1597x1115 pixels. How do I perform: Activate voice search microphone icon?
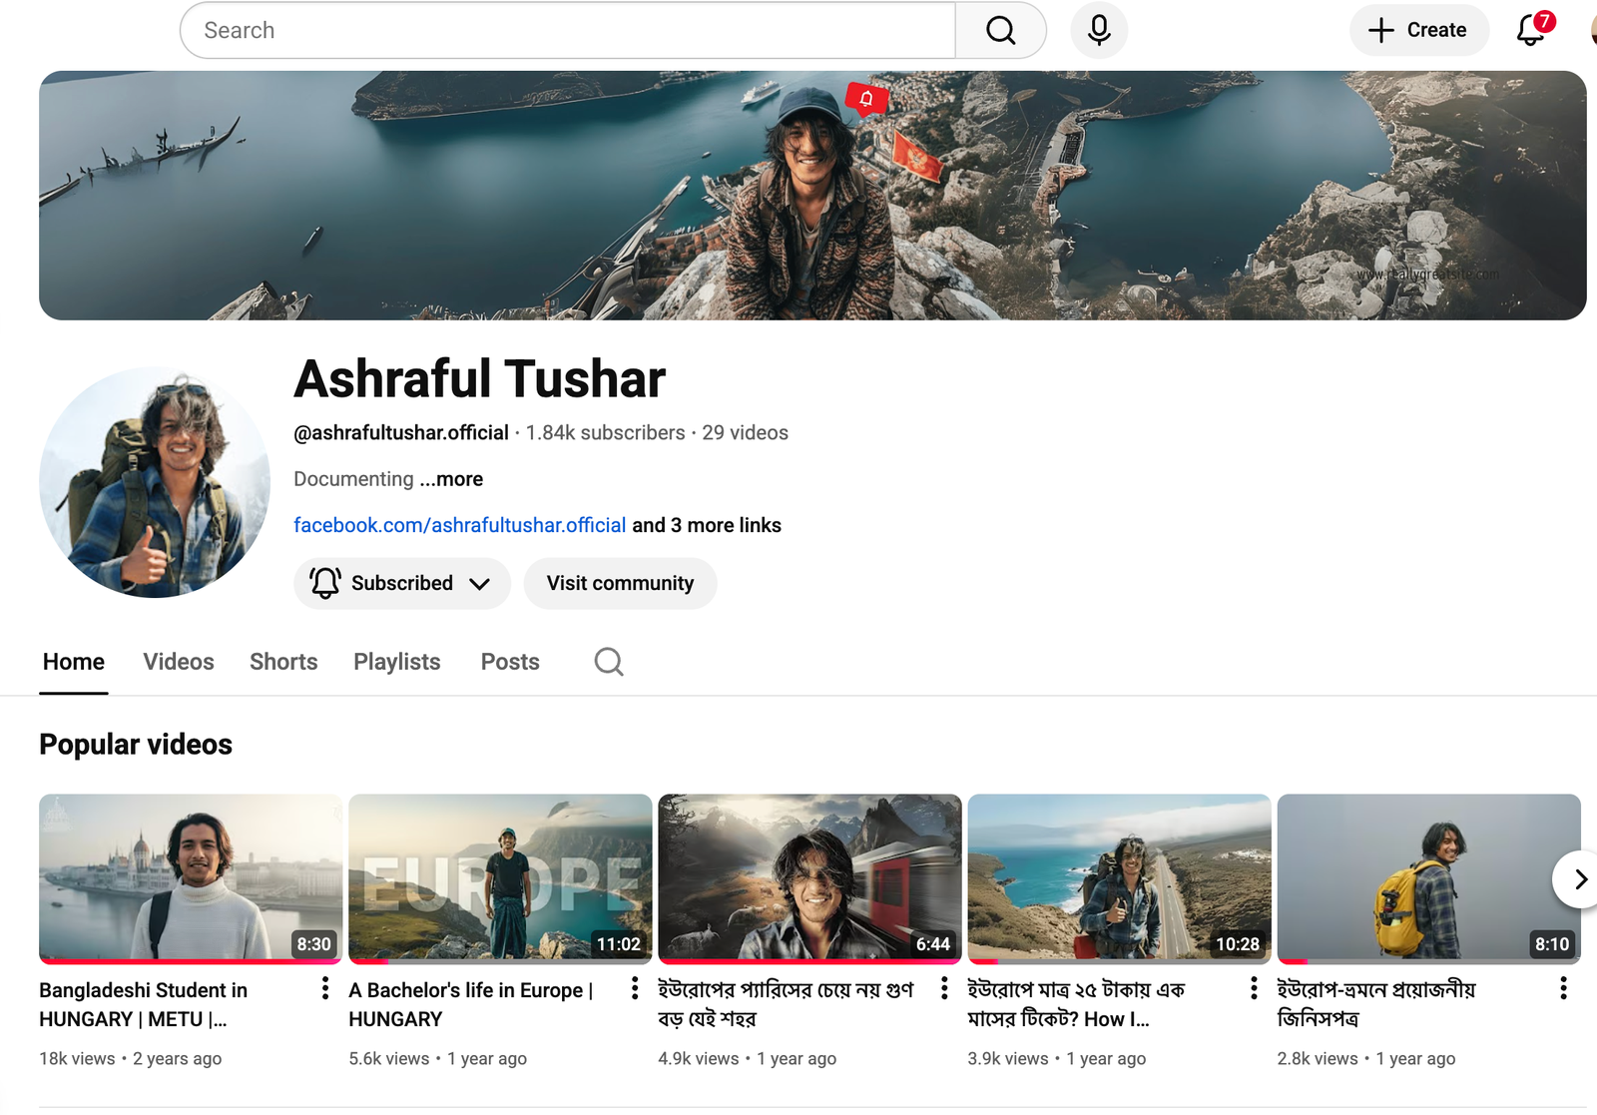pyautogui.click(x=1099, y=31)
